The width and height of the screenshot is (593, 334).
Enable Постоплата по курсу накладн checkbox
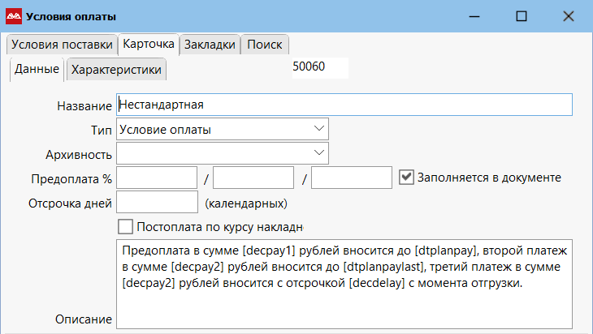126,226
